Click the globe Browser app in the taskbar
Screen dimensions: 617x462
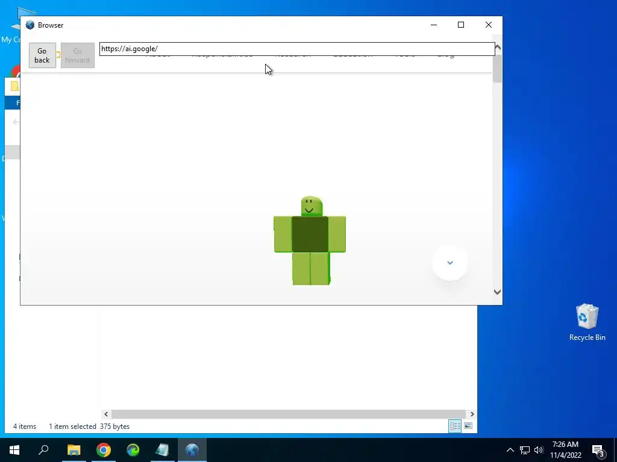[x=192, y=450]
